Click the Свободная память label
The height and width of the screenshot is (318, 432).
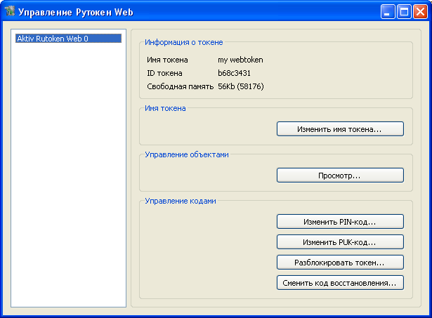181,87
